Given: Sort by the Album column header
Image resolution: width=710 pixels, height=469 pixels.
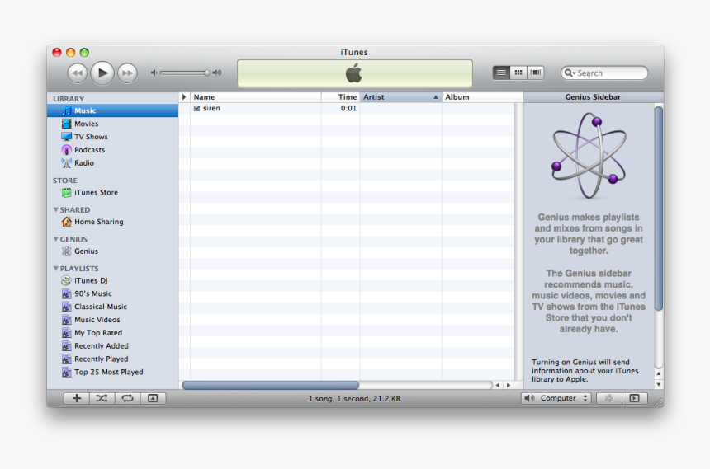Looking at the screenshot, I should 482,96.
